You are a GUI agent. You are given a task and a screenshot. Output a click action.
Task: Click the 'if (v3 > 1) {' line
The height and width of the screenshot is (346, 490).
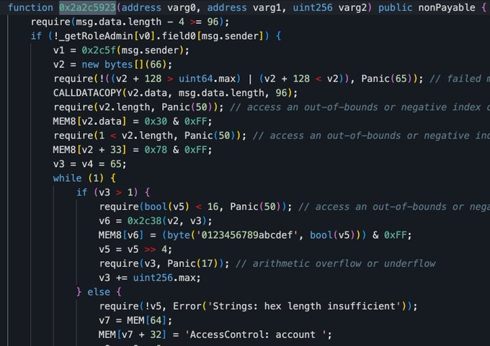(113, 192)
